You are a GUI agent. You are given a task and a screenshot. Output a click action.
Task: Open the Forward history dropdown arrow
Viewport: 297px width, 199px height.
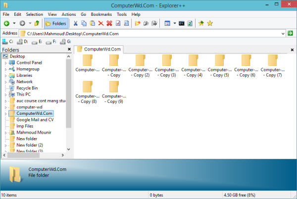point(30,23)
